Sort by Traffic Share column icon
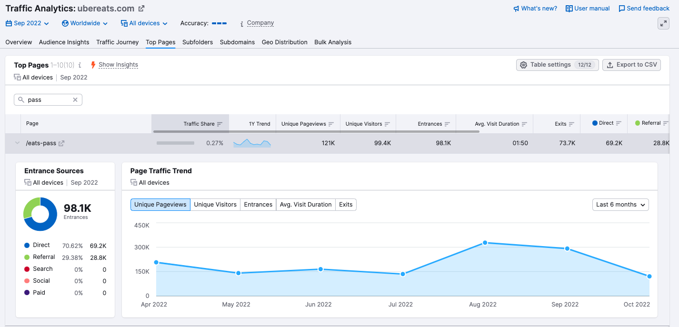 pyautogui.click(x=220, y=124)
